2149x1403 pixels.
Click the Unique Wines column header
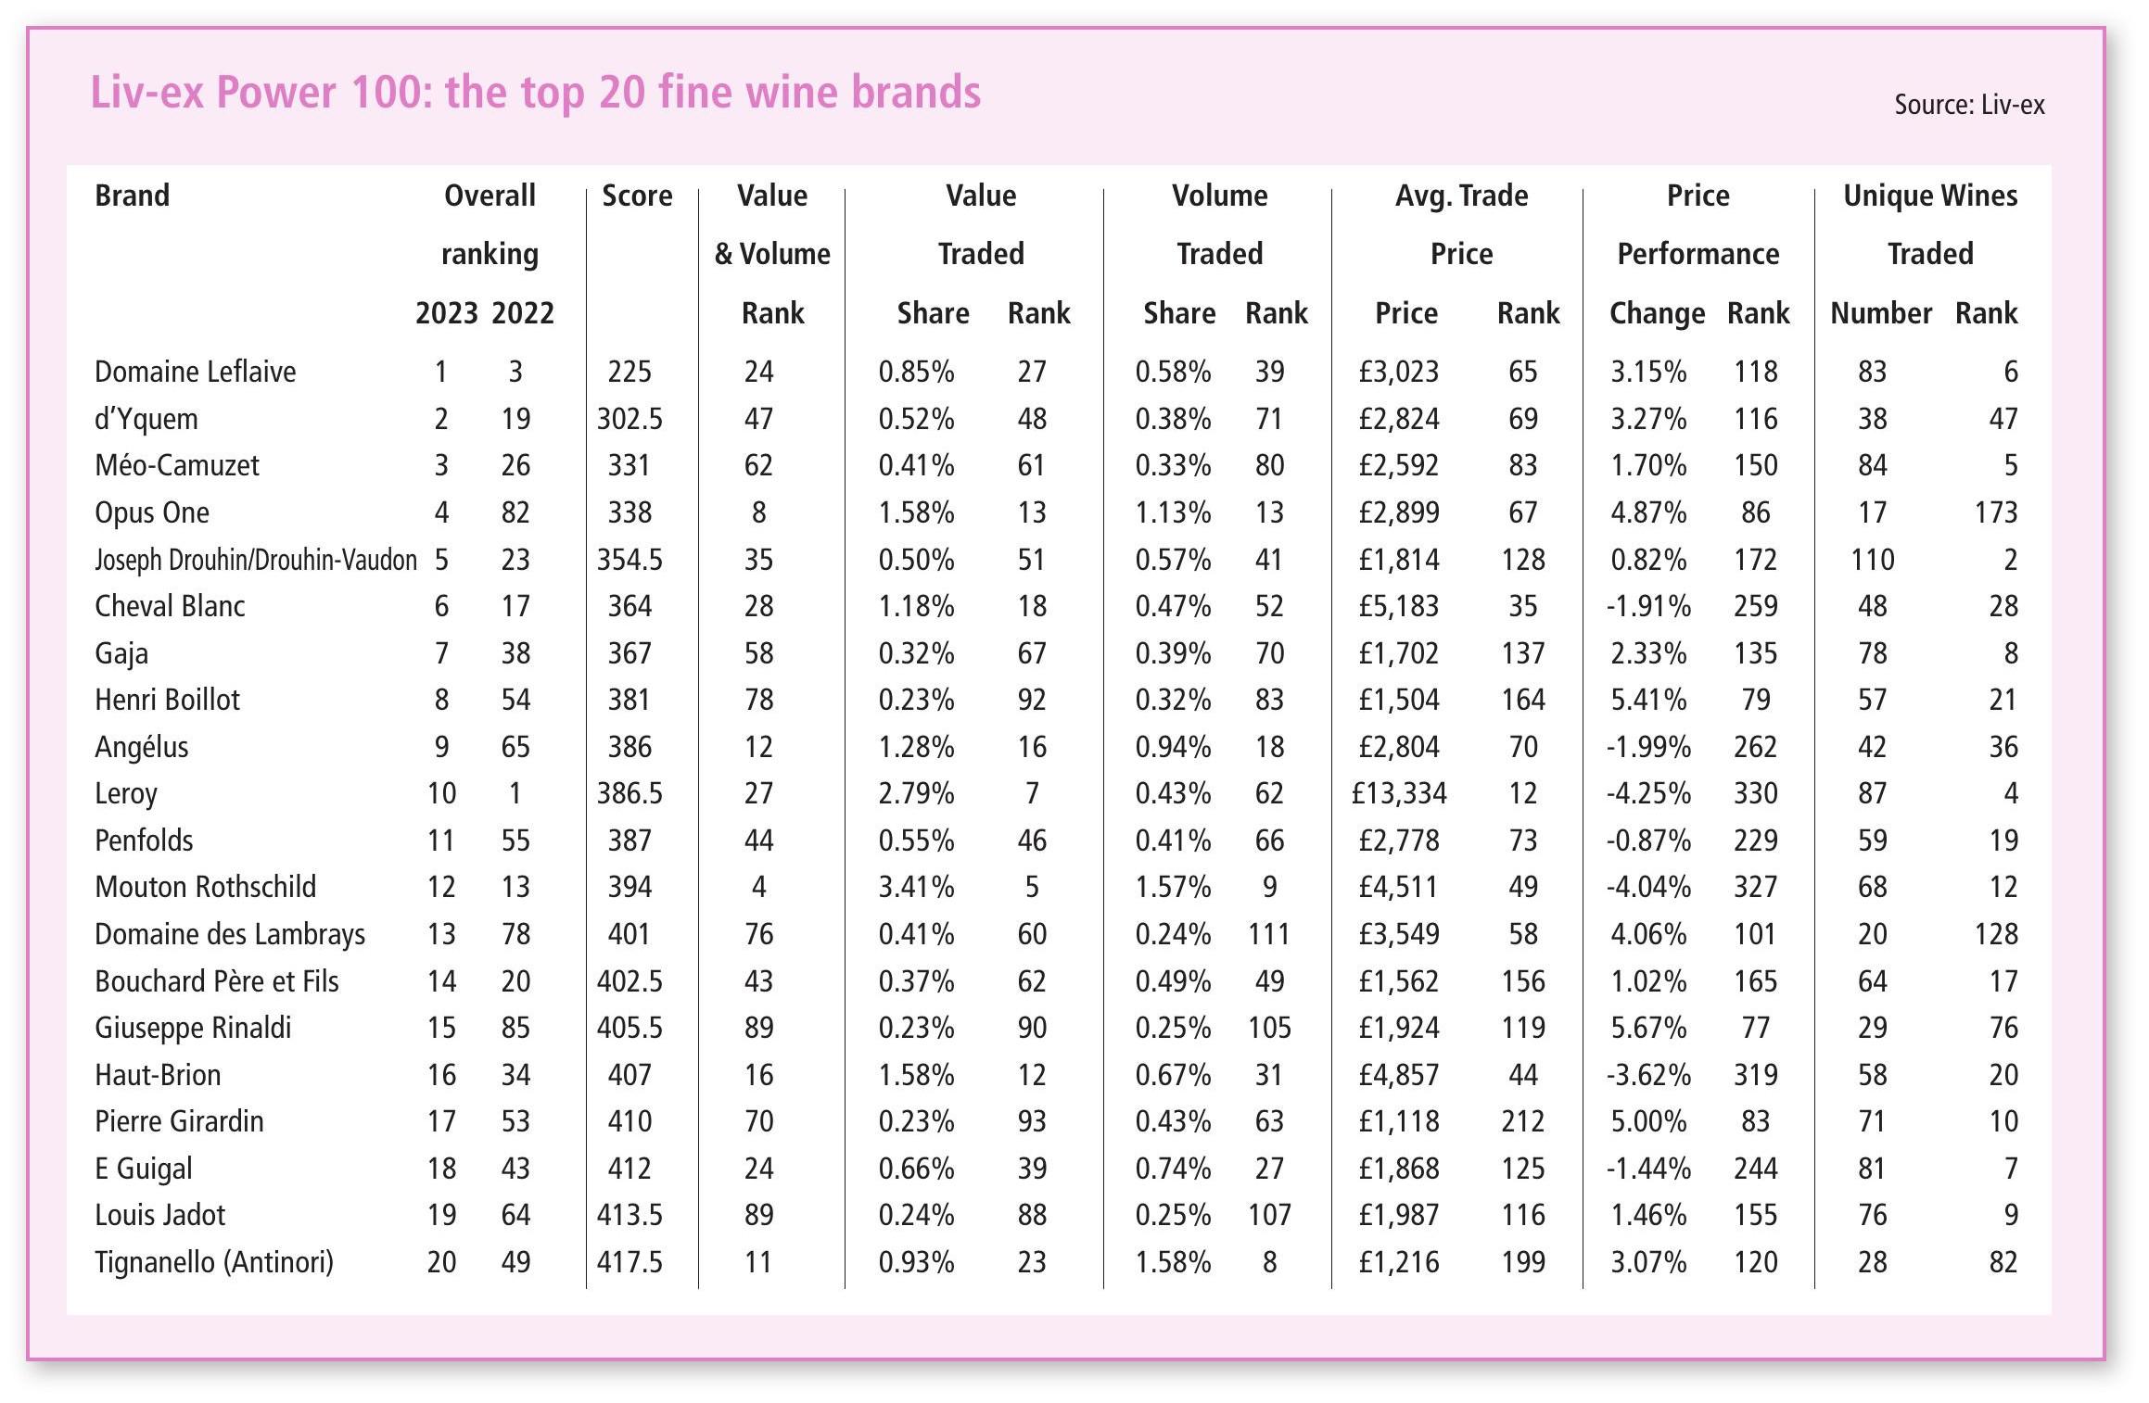click(1929, 196)
